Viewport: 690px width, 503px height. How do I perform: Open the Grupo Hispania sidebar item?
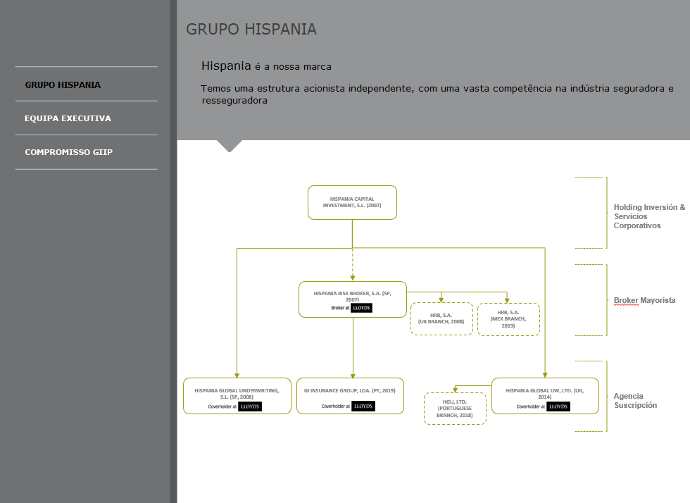click(63, 85)
